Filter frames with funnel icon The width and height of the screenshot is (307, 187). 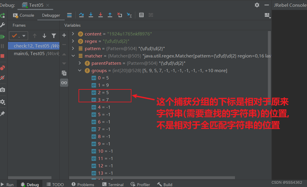(x=54, y=36)
